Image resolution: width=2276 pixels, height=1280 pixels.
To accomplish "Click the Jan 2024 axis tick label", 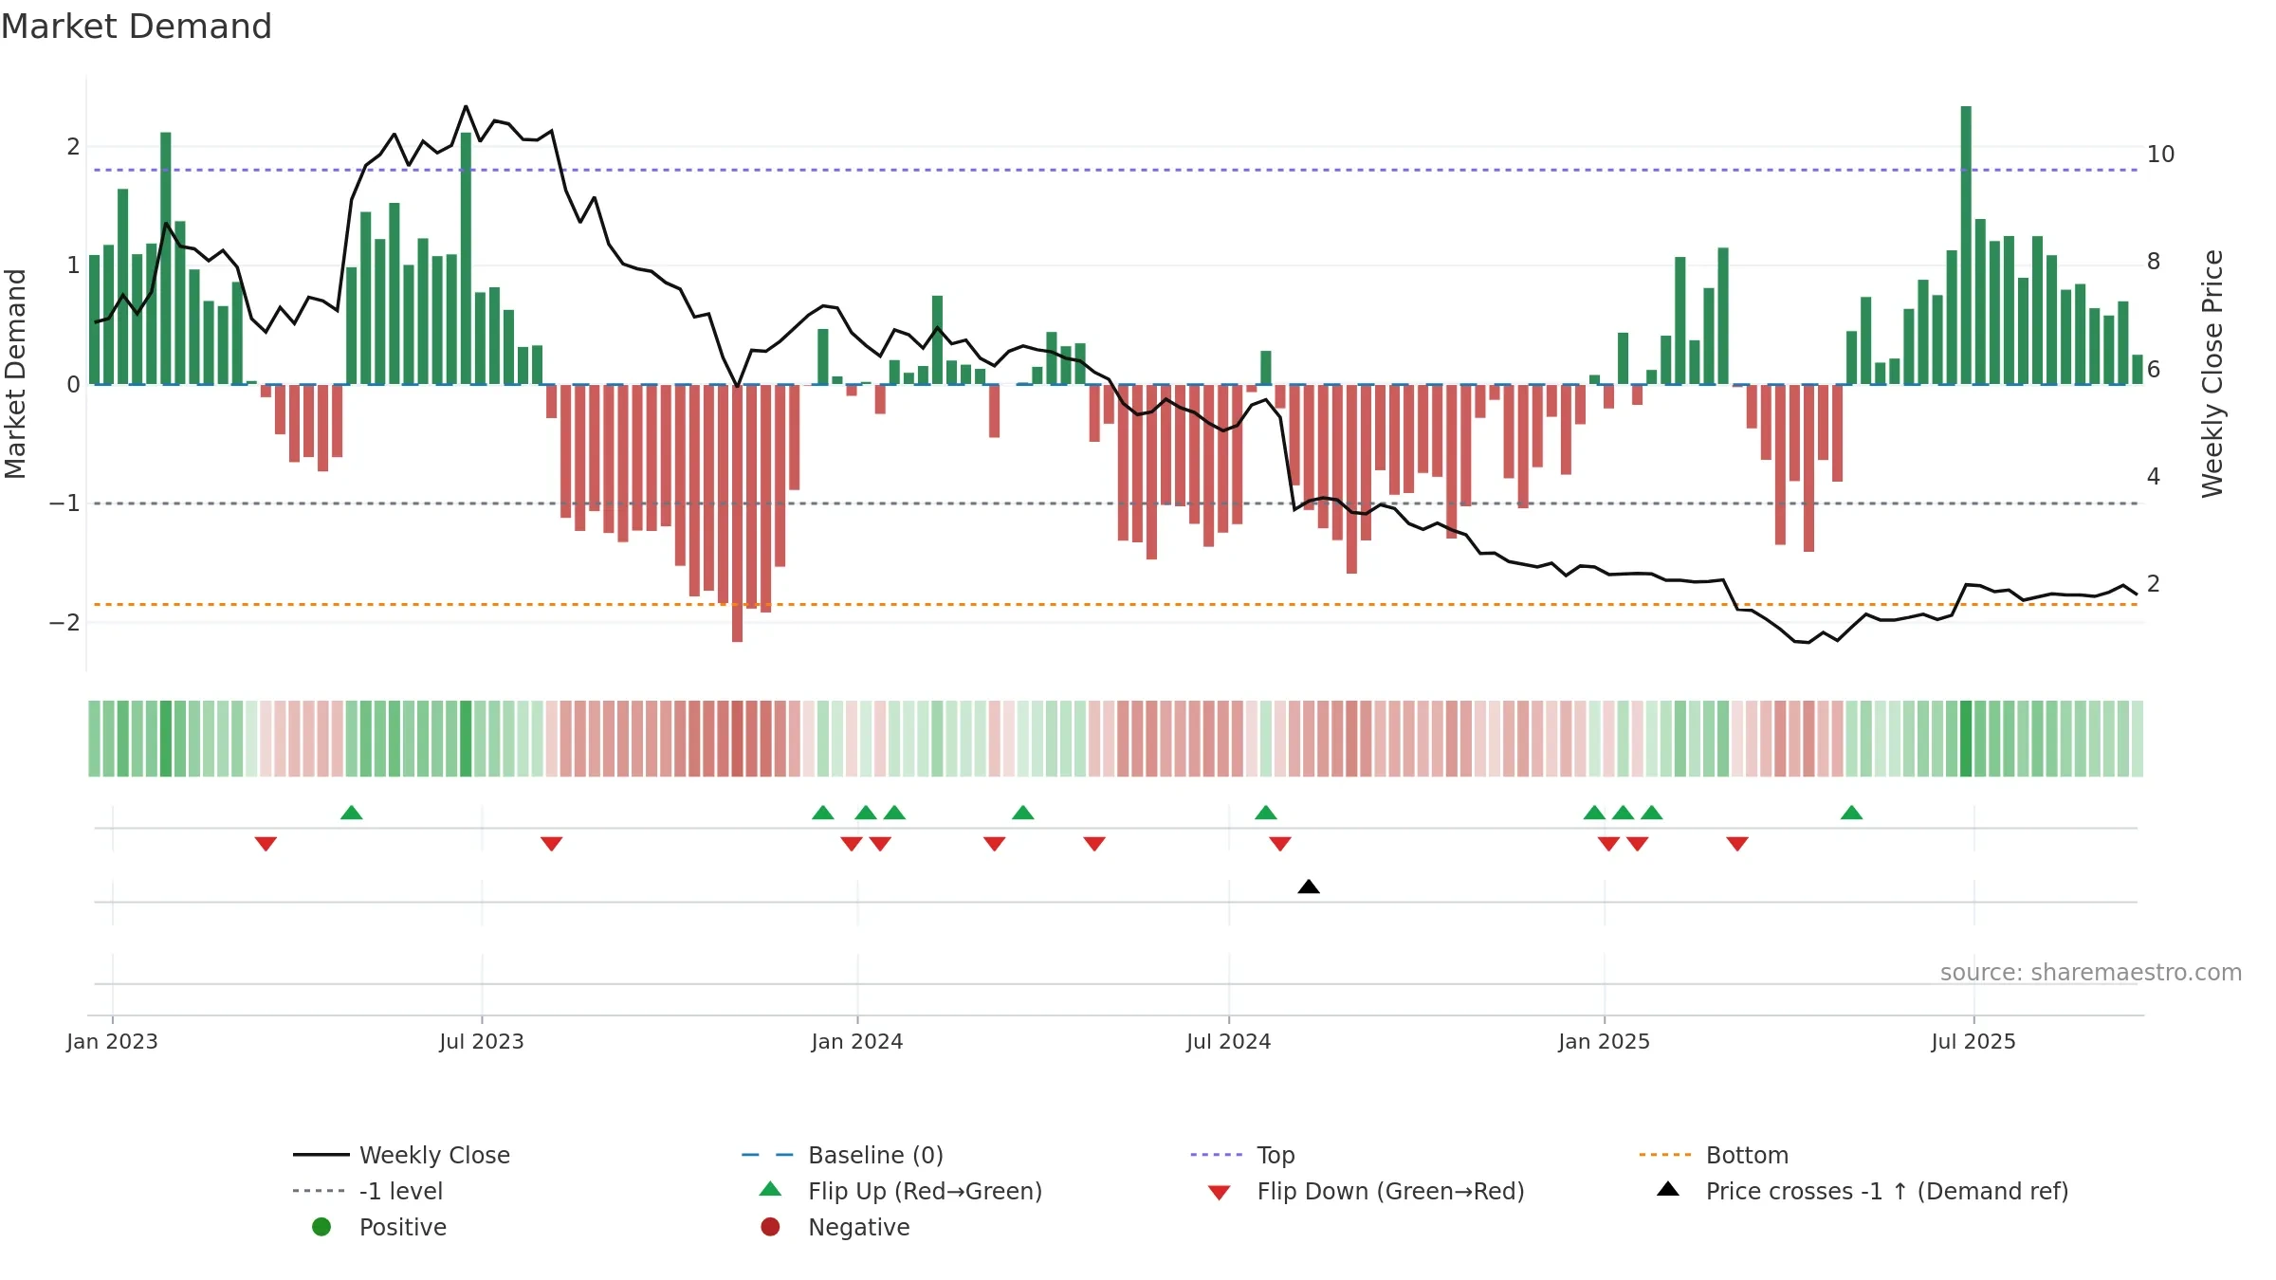I will (x=857, y=1042).
